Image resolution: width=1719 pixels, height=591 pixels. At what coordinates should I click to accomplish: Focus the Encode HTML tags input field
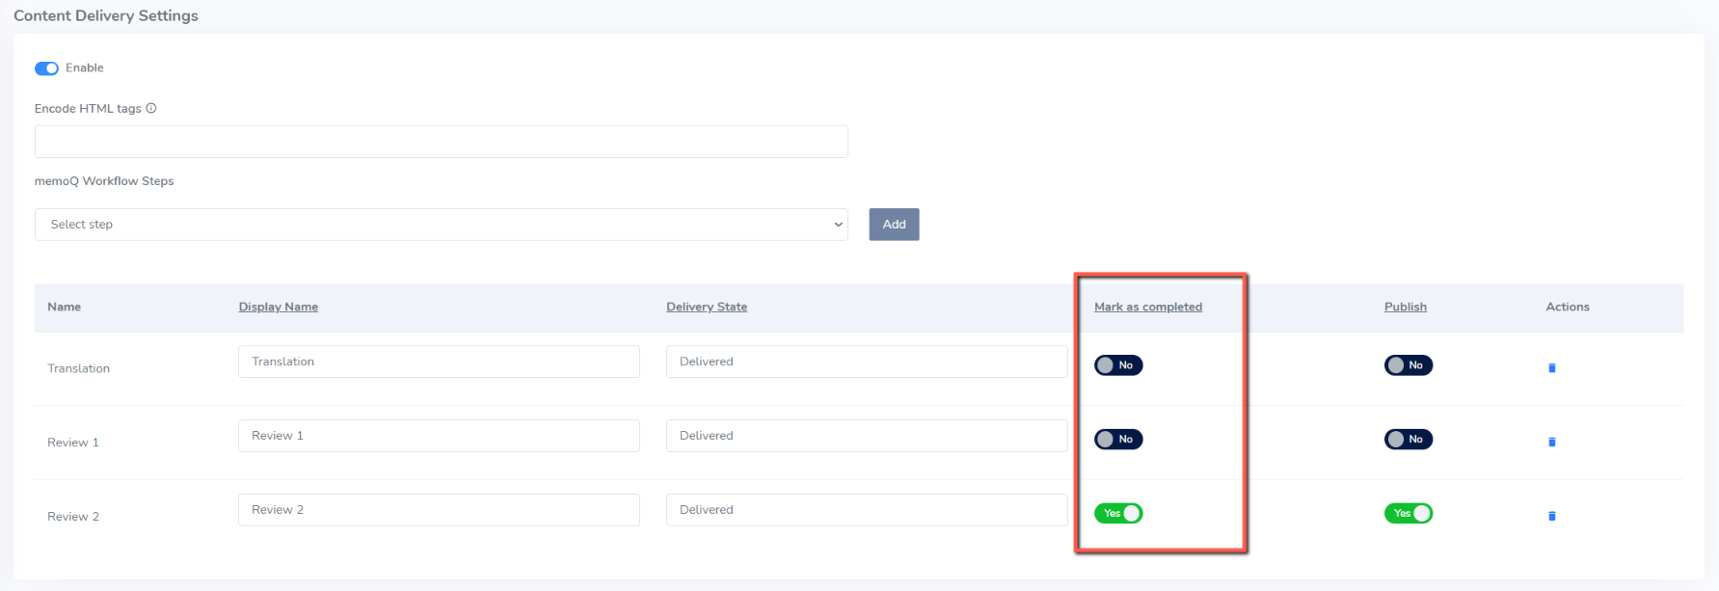(x=441, y=141)
